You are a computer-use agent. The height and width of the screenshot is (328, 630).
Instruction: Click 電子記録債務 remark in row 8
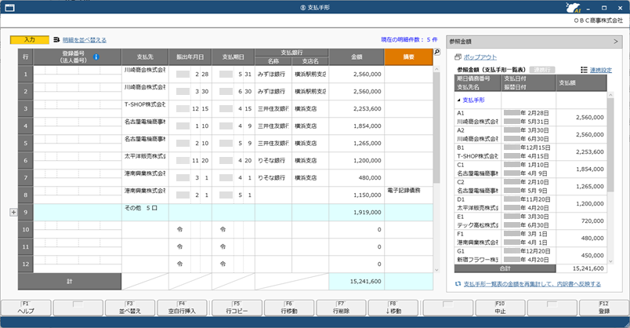(x=404, y=191)
